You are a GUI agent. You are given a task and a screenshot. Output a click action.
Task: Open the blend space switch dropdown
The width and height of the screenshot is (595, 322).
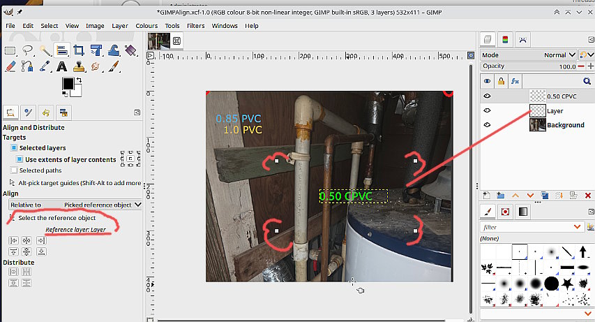click(586, 55)
